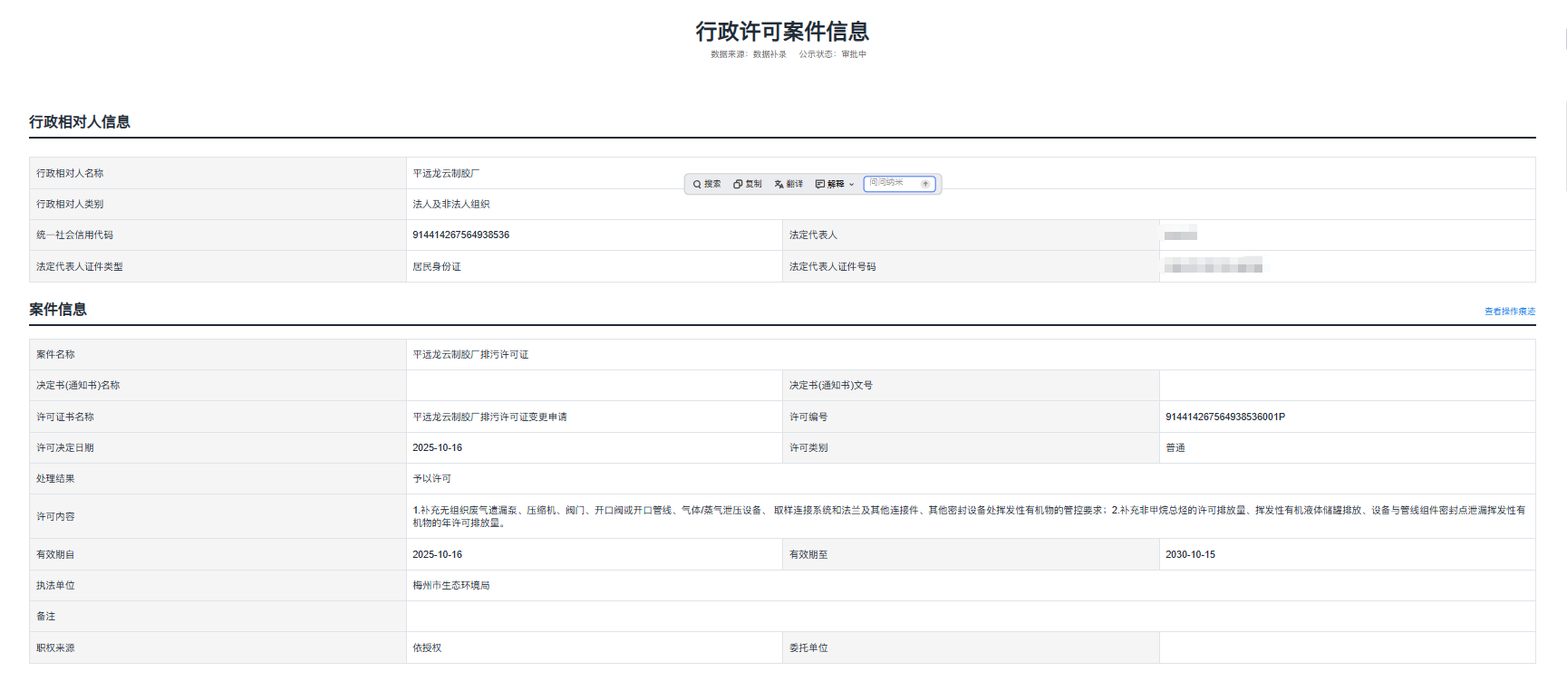Click the 许可决定日期 value 2025-10-16
The height and width of the screenshot is (681, 1567).
[x=437, y=448]
